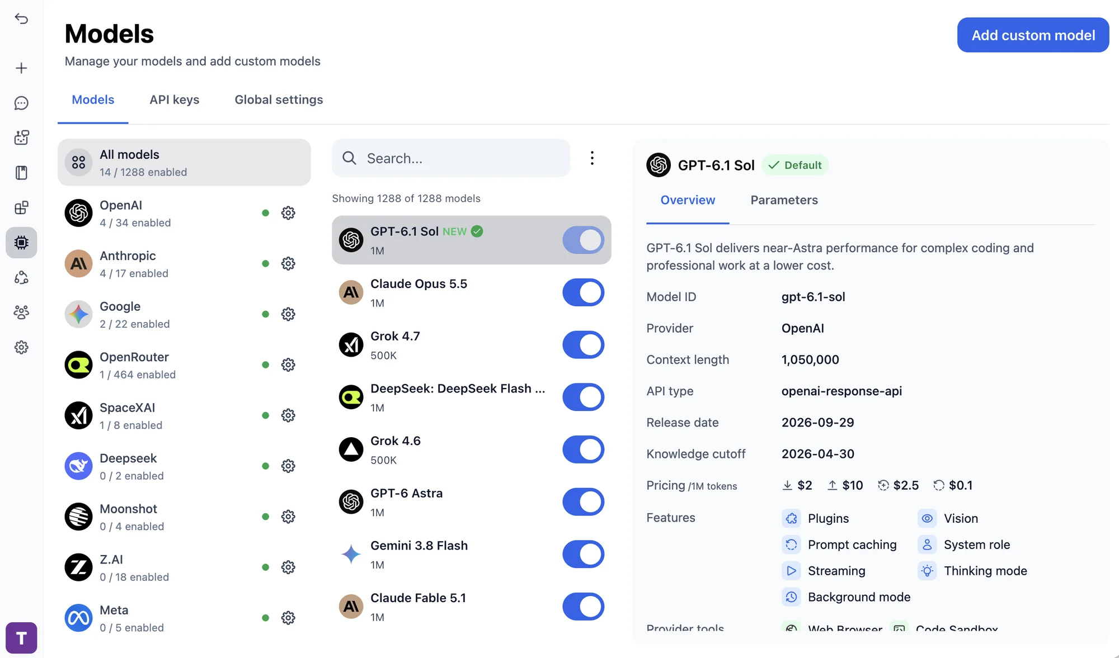
Task: Open SpaceXAI provider settings gear
Action: tap(288, 415)
